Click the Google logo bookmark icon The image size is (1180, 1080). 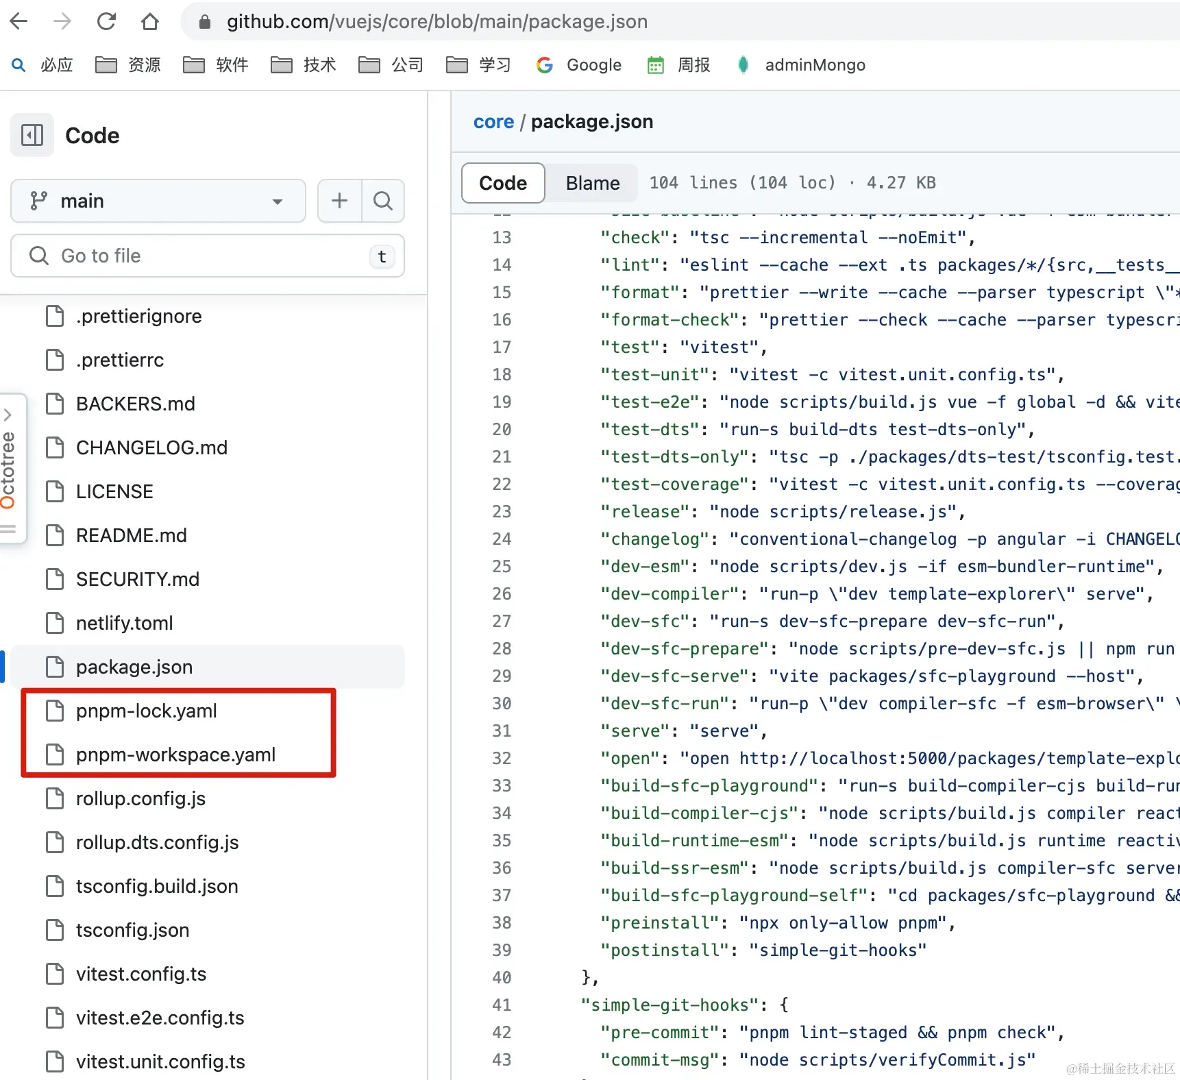(545, 65)
